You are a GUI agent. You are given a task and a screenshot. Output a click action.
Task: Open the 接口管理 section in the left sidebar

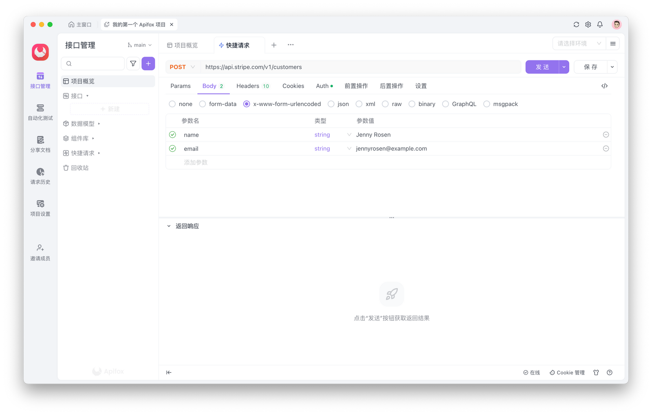tap(40, 81)
